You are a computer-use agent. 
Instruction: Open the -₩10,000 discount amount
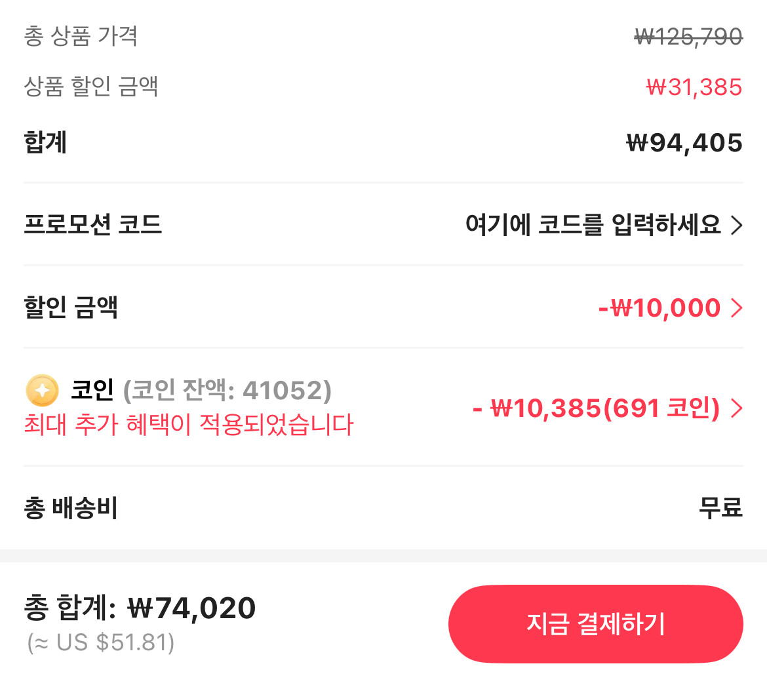[x=659, y=307]
